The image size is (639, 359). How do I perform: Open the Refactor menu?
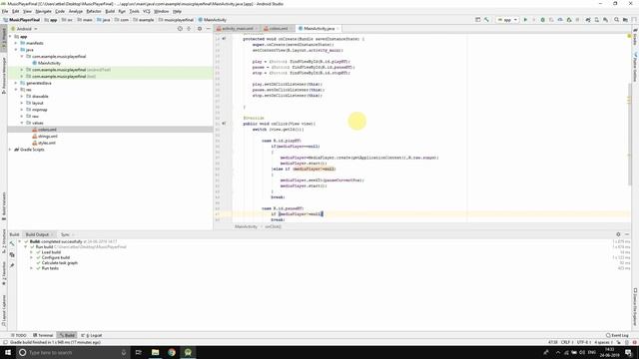click(93, 11)
